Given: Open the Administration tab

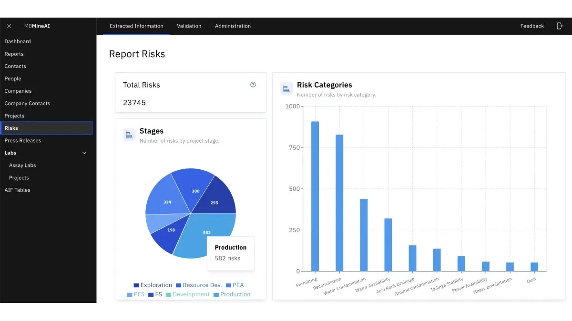Looking at the screenshot, I should click(233, 26).
